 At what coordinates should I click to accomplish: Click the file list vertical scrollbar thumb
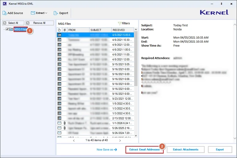coord(136,59)
